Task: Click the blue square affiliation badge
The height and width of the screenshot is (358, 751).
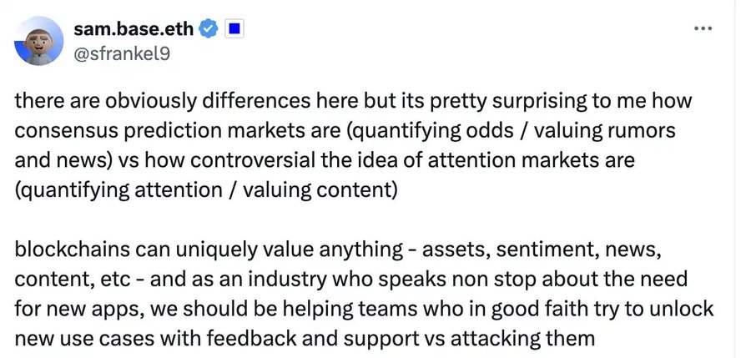Action: tap(234, 29)
